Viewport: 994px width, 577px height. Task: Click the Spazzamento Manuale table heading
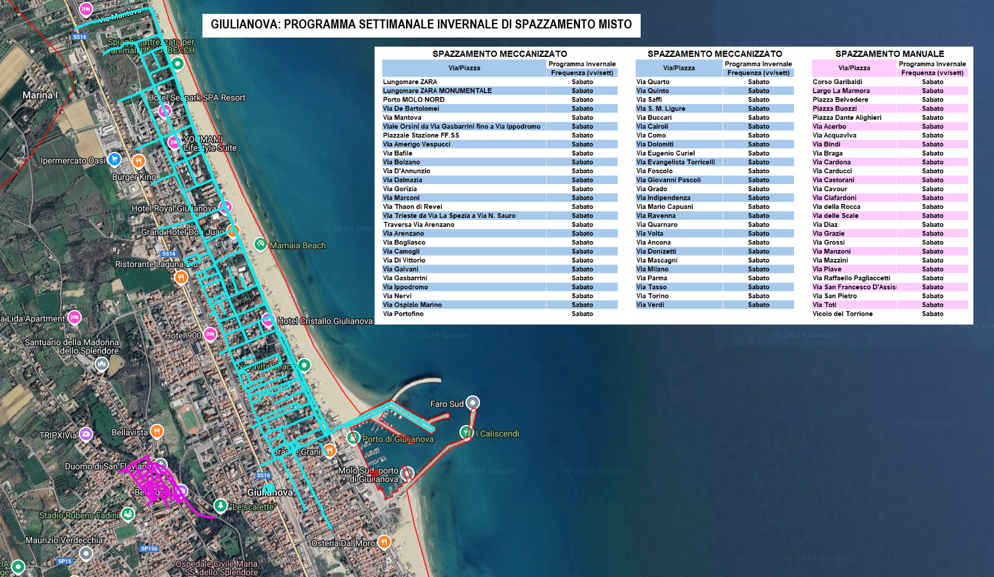point(889,54)
